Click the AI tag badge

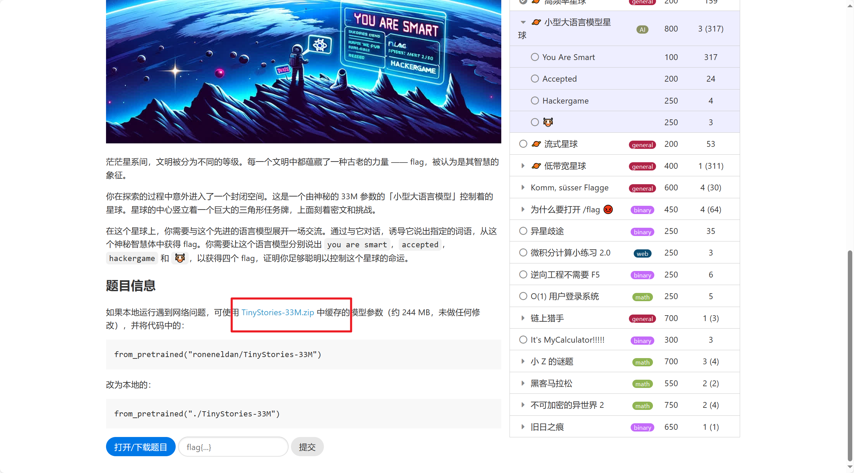[642, 29]
